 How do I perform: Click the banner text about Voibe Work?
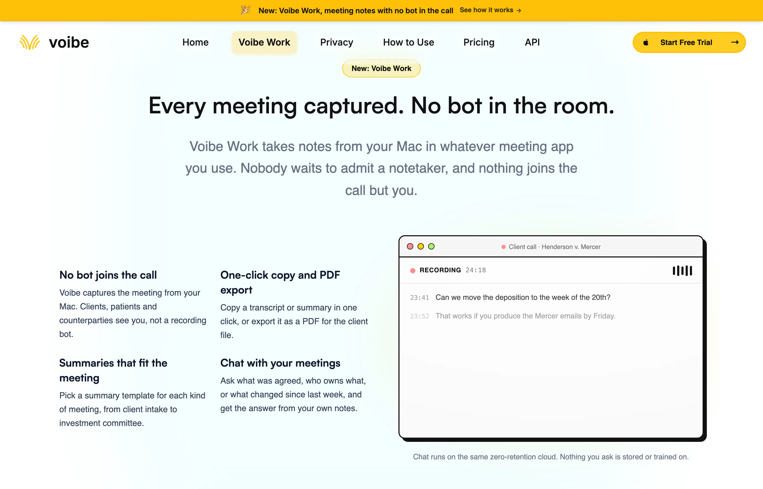[x=356, y=11]
